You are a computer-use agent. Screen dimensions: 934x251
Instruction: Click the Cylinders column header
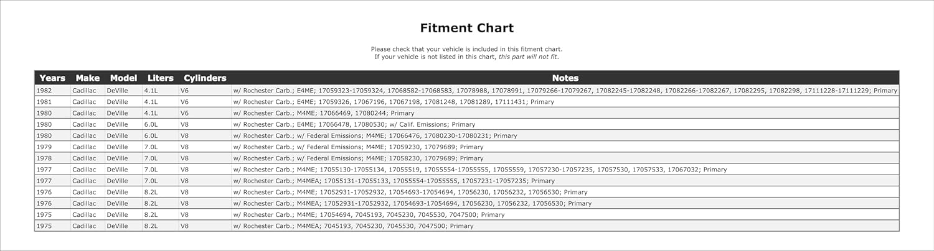(x=205, y=78)
